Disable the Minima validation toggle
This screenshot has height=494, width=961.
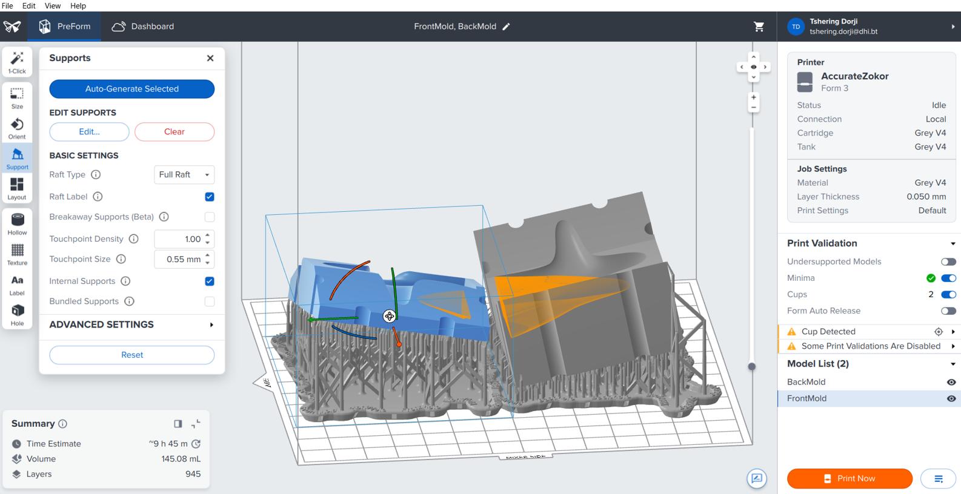[x=948, y=278]
